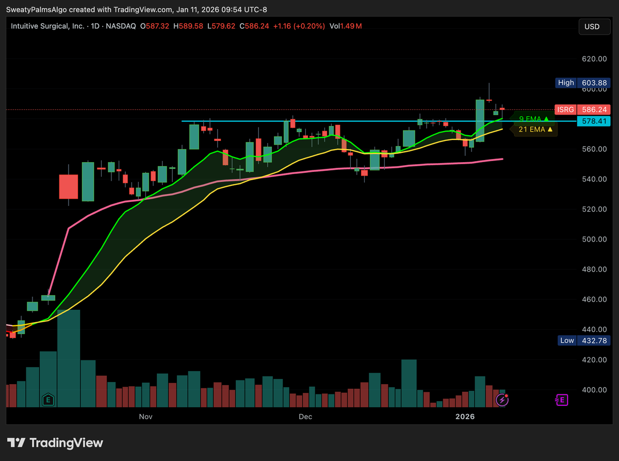The height and width of the screenshot is (461, 619).
Task: Click the High 603.88 price label
Action: click(x=583, y=83)
